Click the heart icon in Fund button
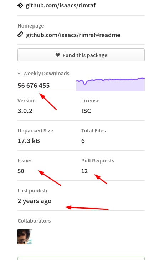This screenshot has width=164, height=260. 58,55
